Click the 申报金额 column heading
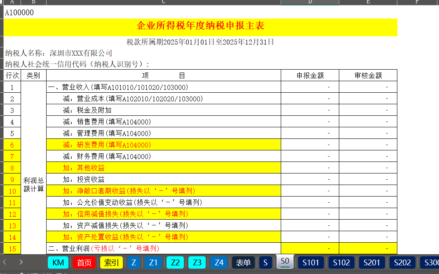The width and height of the screenshot is (439, 274). 310,75
